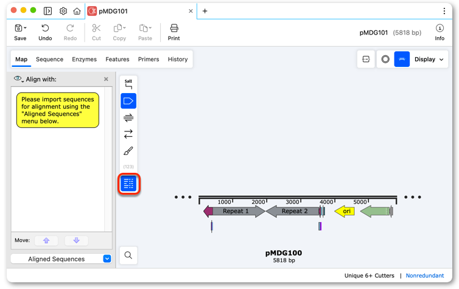Click the Repeat 2 feature arrow

tap(292, 211)
